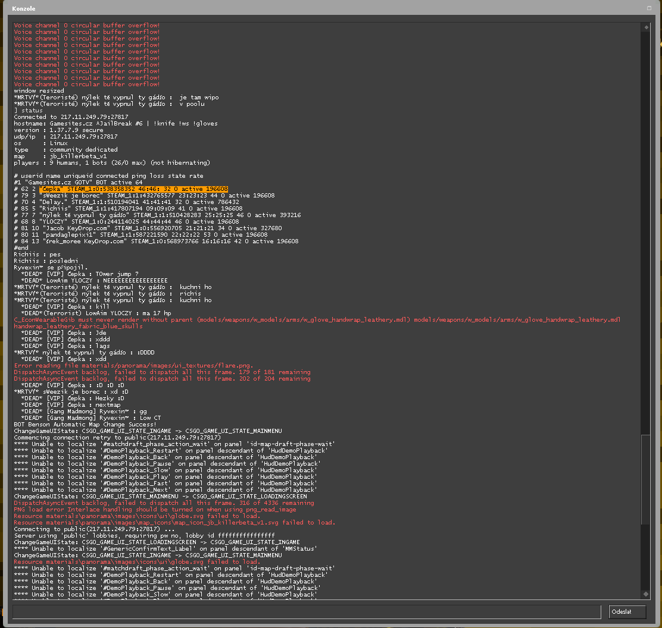Click the BOT Benson map change line
This screenshot has height=628, width=662.
pyautogui.click(x=85, y=425)
